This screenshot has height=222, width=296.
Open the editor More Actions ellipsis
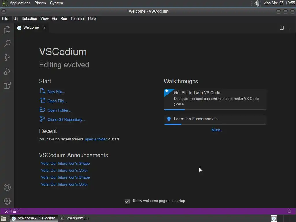point(289,28)
